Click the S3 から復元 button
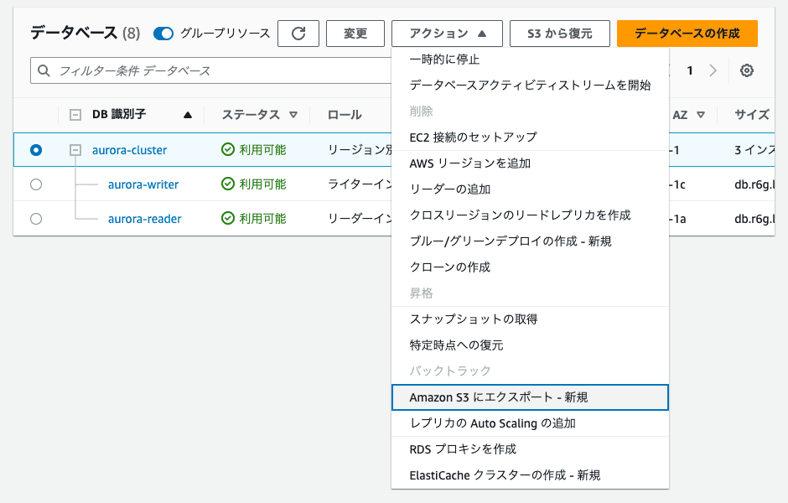Viewport: 788px width, 503px height. (x=559, y=34)
